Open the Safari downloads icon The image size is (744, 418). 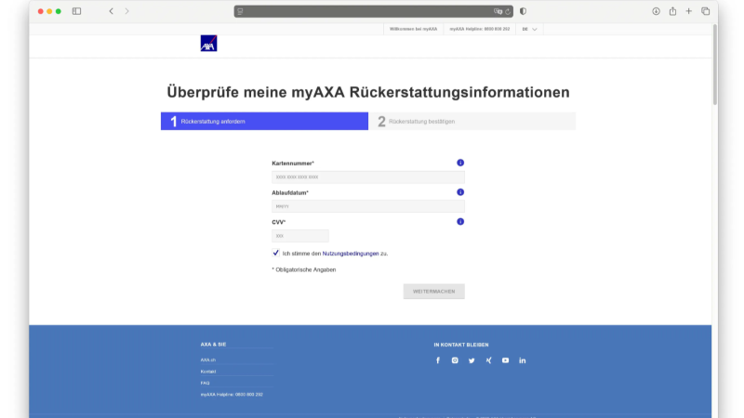tap(656, 11)
